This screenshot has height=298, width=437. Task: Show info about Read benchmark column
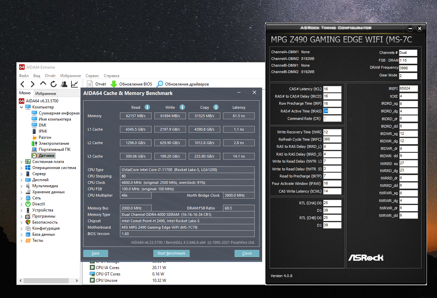tap(147, 107)
